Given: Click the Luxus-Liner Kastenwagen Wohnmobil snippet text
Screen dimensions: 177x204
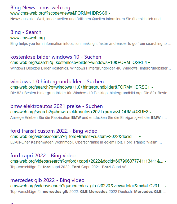Looking at the screenshot, I should point(86,142).
